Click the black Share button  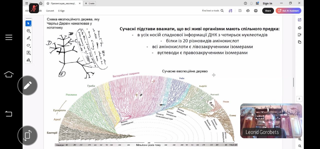click(x=268, y=11)
